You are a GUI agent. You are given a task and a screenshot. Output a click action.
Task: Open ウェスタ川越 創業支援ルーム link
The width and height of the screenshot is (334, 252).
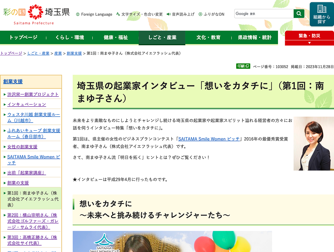click(x=34, y=118)
